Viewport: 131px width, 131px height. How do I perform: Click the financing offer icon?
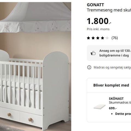[93, 53]
